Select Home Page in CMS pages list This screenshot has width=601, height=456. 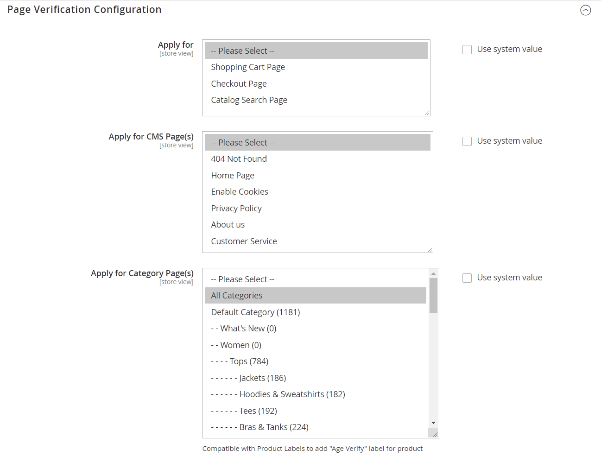(233, 176)
